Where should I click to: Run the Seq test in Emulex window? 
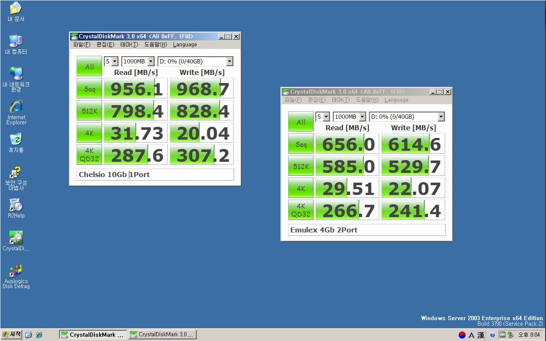(301, 144)
